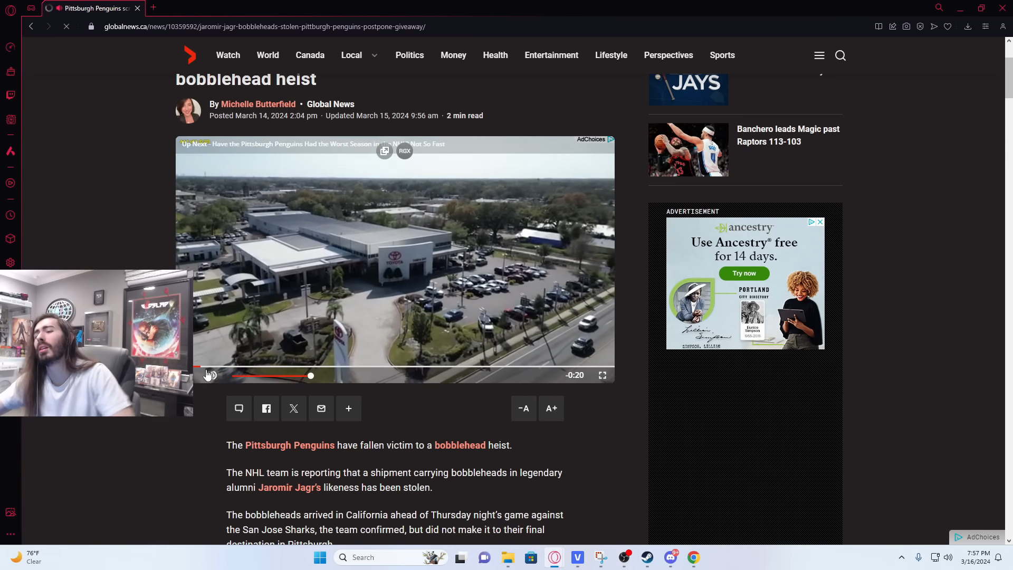Open the reader mode book icon
Screen dimensions: 1013x570
(x=878, y=26)
